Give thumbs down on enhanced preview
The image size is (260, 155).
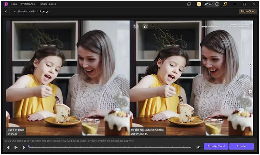[136, 26]
